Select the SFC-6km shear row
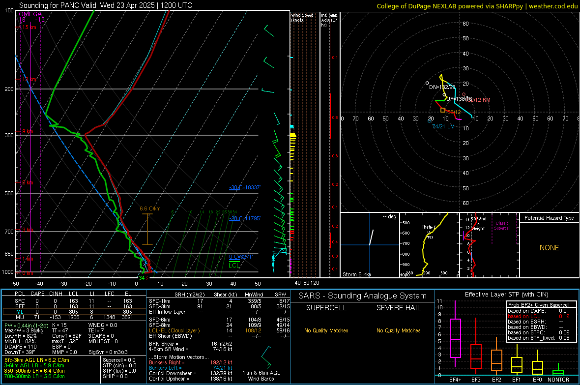The width and height of the screenshot is (580, 385). pos(219,320)
